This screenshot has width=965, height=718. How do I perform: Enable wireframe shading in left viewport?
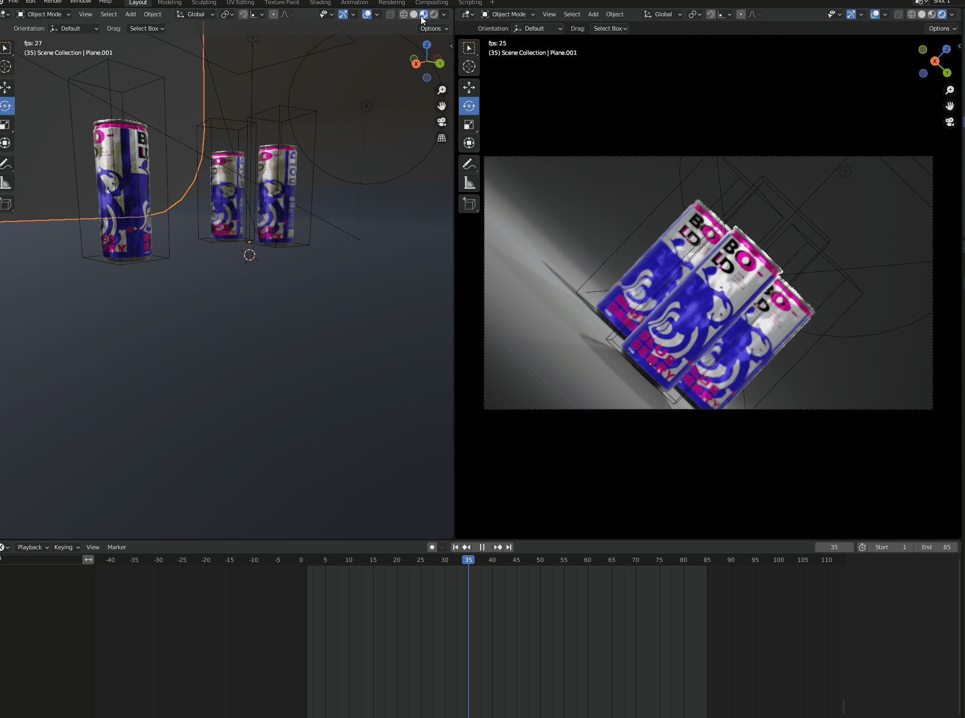point(403,14)
